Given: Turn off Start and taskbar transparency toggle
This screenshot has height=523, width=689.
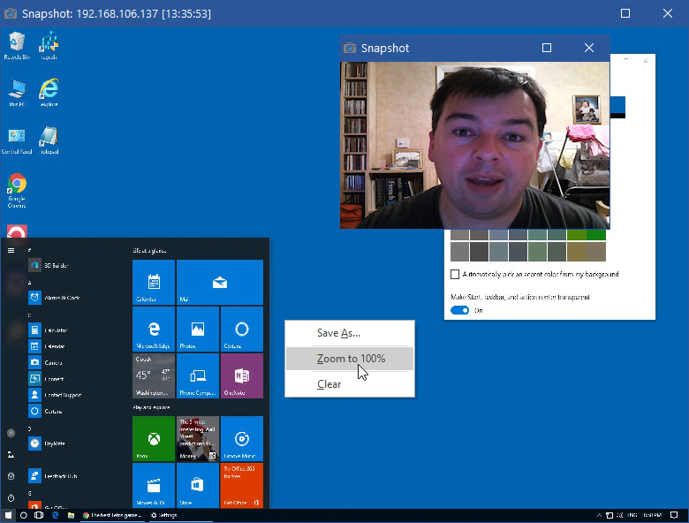Looking at the screenshot, I should click(460, 310).
